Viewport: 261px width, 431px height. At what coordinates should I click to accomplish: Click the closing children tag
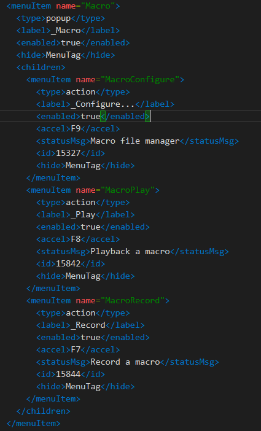coord(43,411)
